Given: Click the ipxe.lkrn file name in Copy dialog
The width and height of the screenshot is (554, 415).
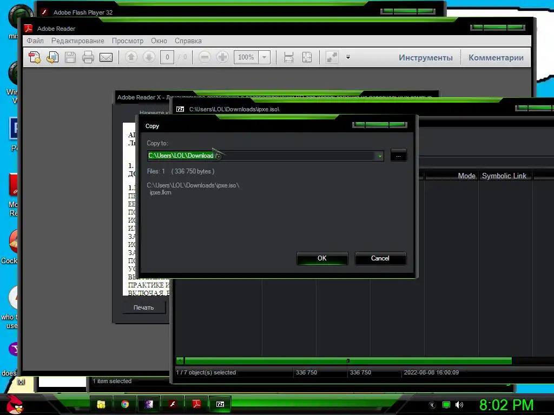Looking at the screenshot, I should pos(160,192).
